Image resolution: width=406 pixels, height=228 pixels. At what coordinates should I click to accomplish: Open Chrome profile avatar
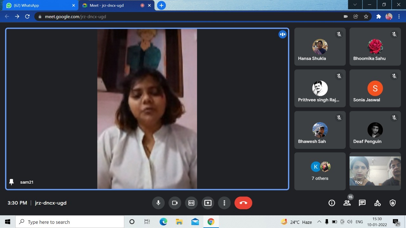(x=389, y=16)
